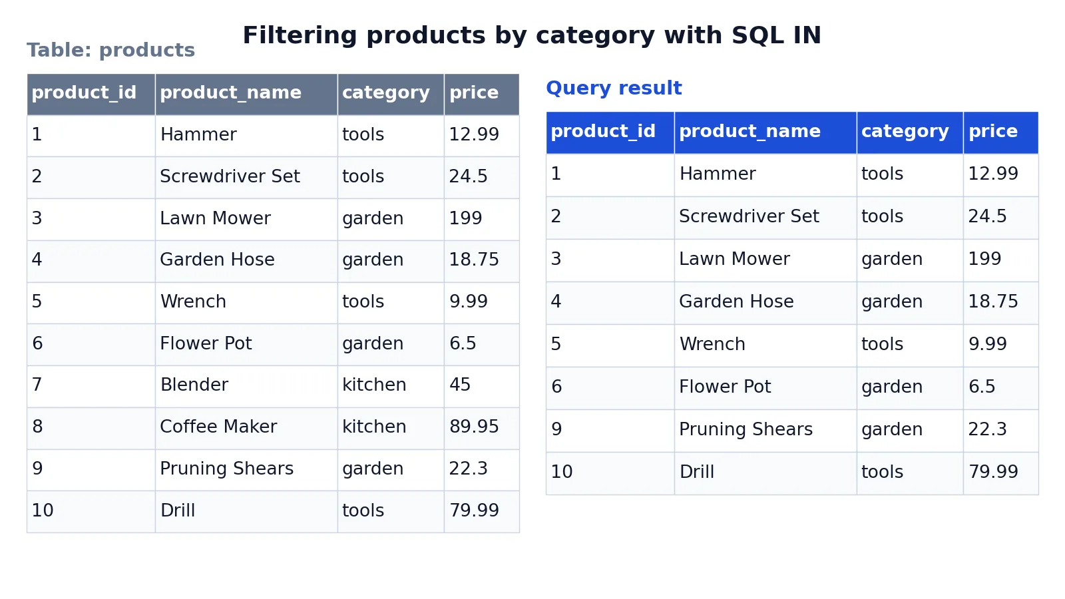Select 'Hammer' in Query result table
Screen dimensions: 1065x599
tap(765, 175)
